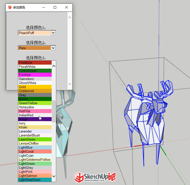The width and height of the screenshot is (190, 185).
Task: Choose FloralWhite from the color list
Action: click(35, 67)
